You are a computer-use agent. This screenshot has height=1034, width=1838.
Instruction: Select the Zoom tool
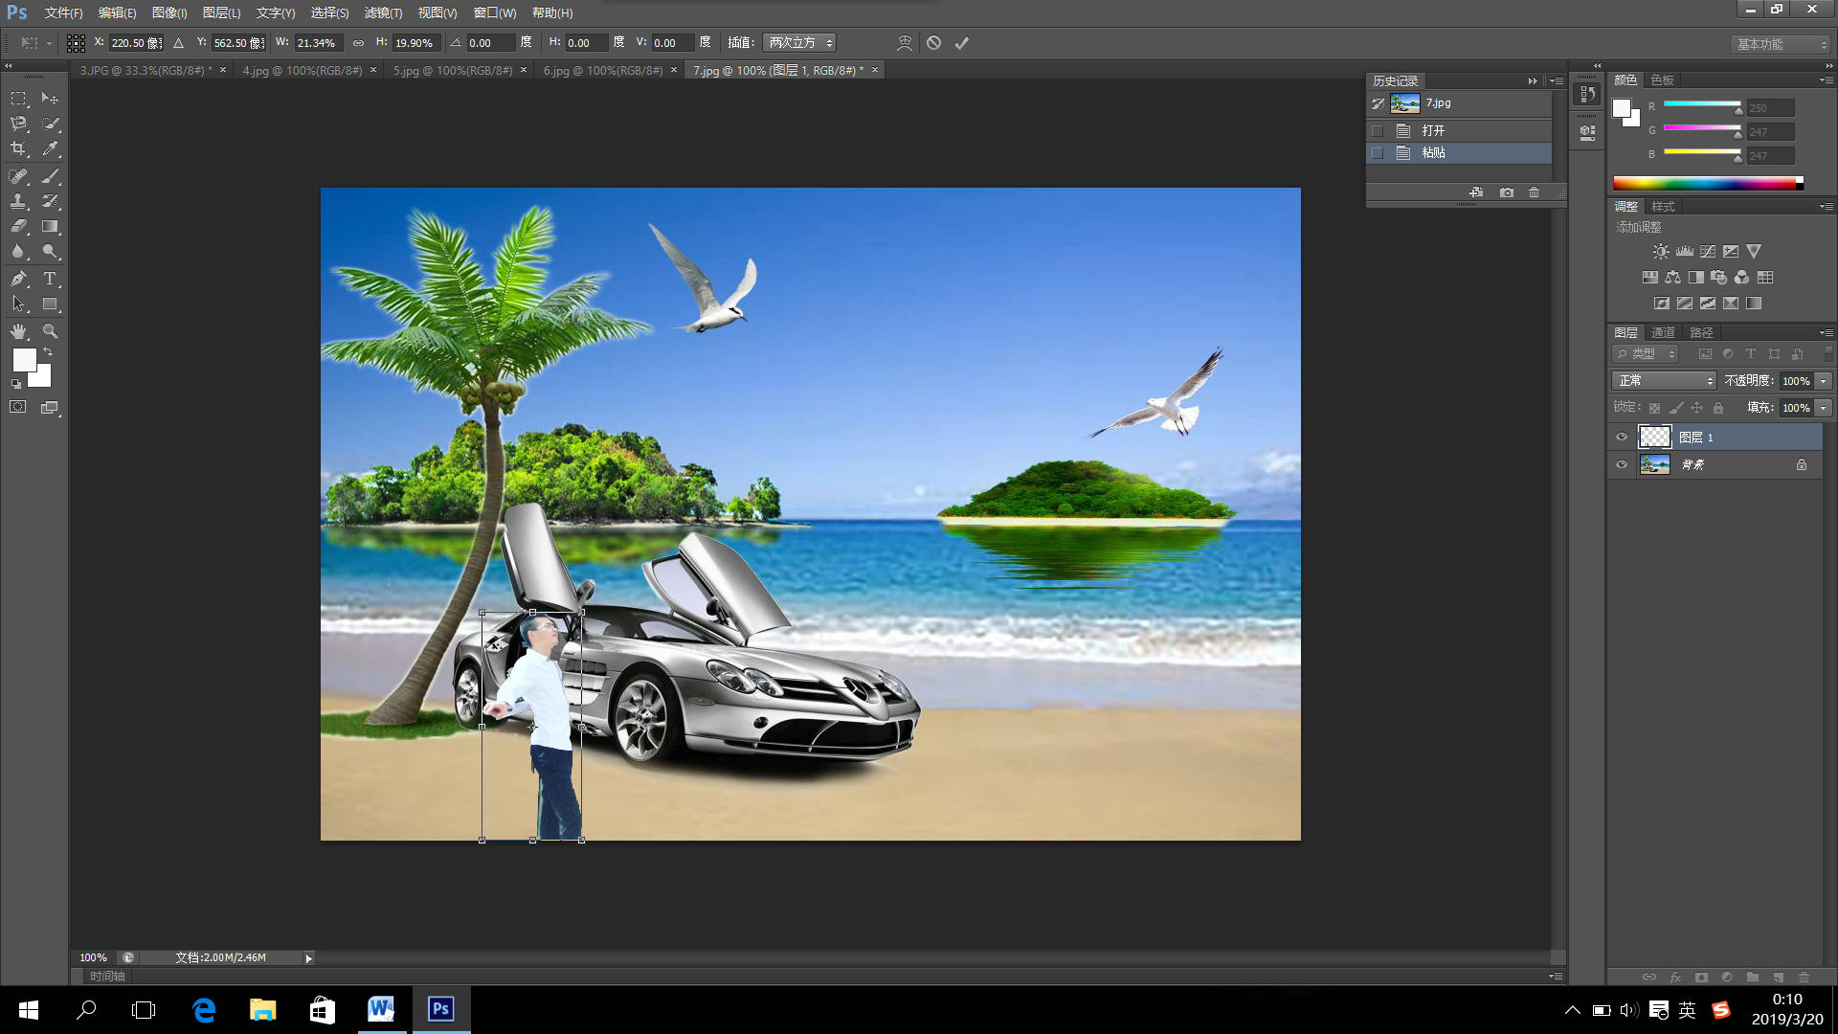click(x=50, y=331)
